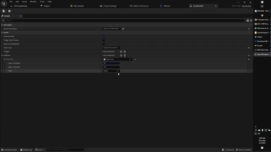Browse to asset in Content Browser icon
The image size is (271, 152).
coord(10,11)
